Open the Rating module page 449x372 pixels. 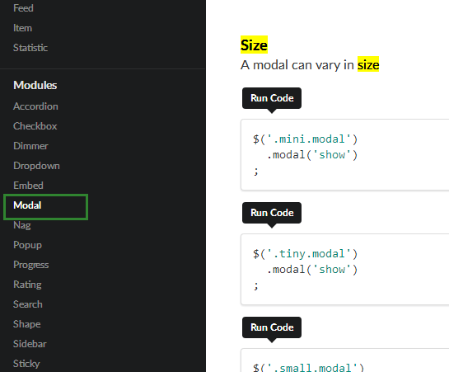[27, 285]
